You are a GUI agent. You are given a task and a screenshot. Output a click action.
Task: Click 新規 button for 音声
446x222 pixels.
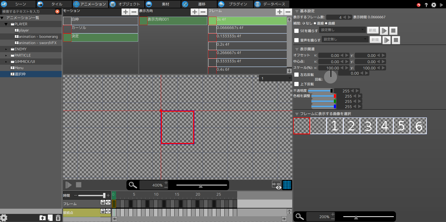[375, 40]
